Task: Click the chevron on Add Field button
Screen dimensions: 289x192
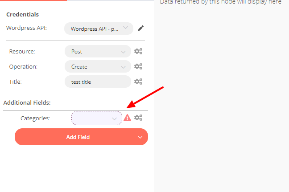Action: click(140, 137)
